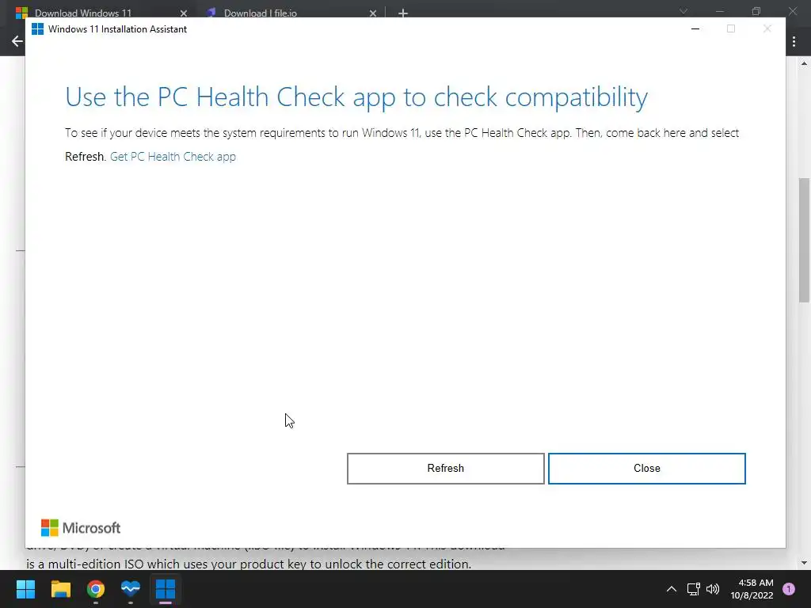The height and width of the screenshot is (608, 811).
Task: Minimize the Windows 11 Installation Assistant window
Action: pos(695,29)
